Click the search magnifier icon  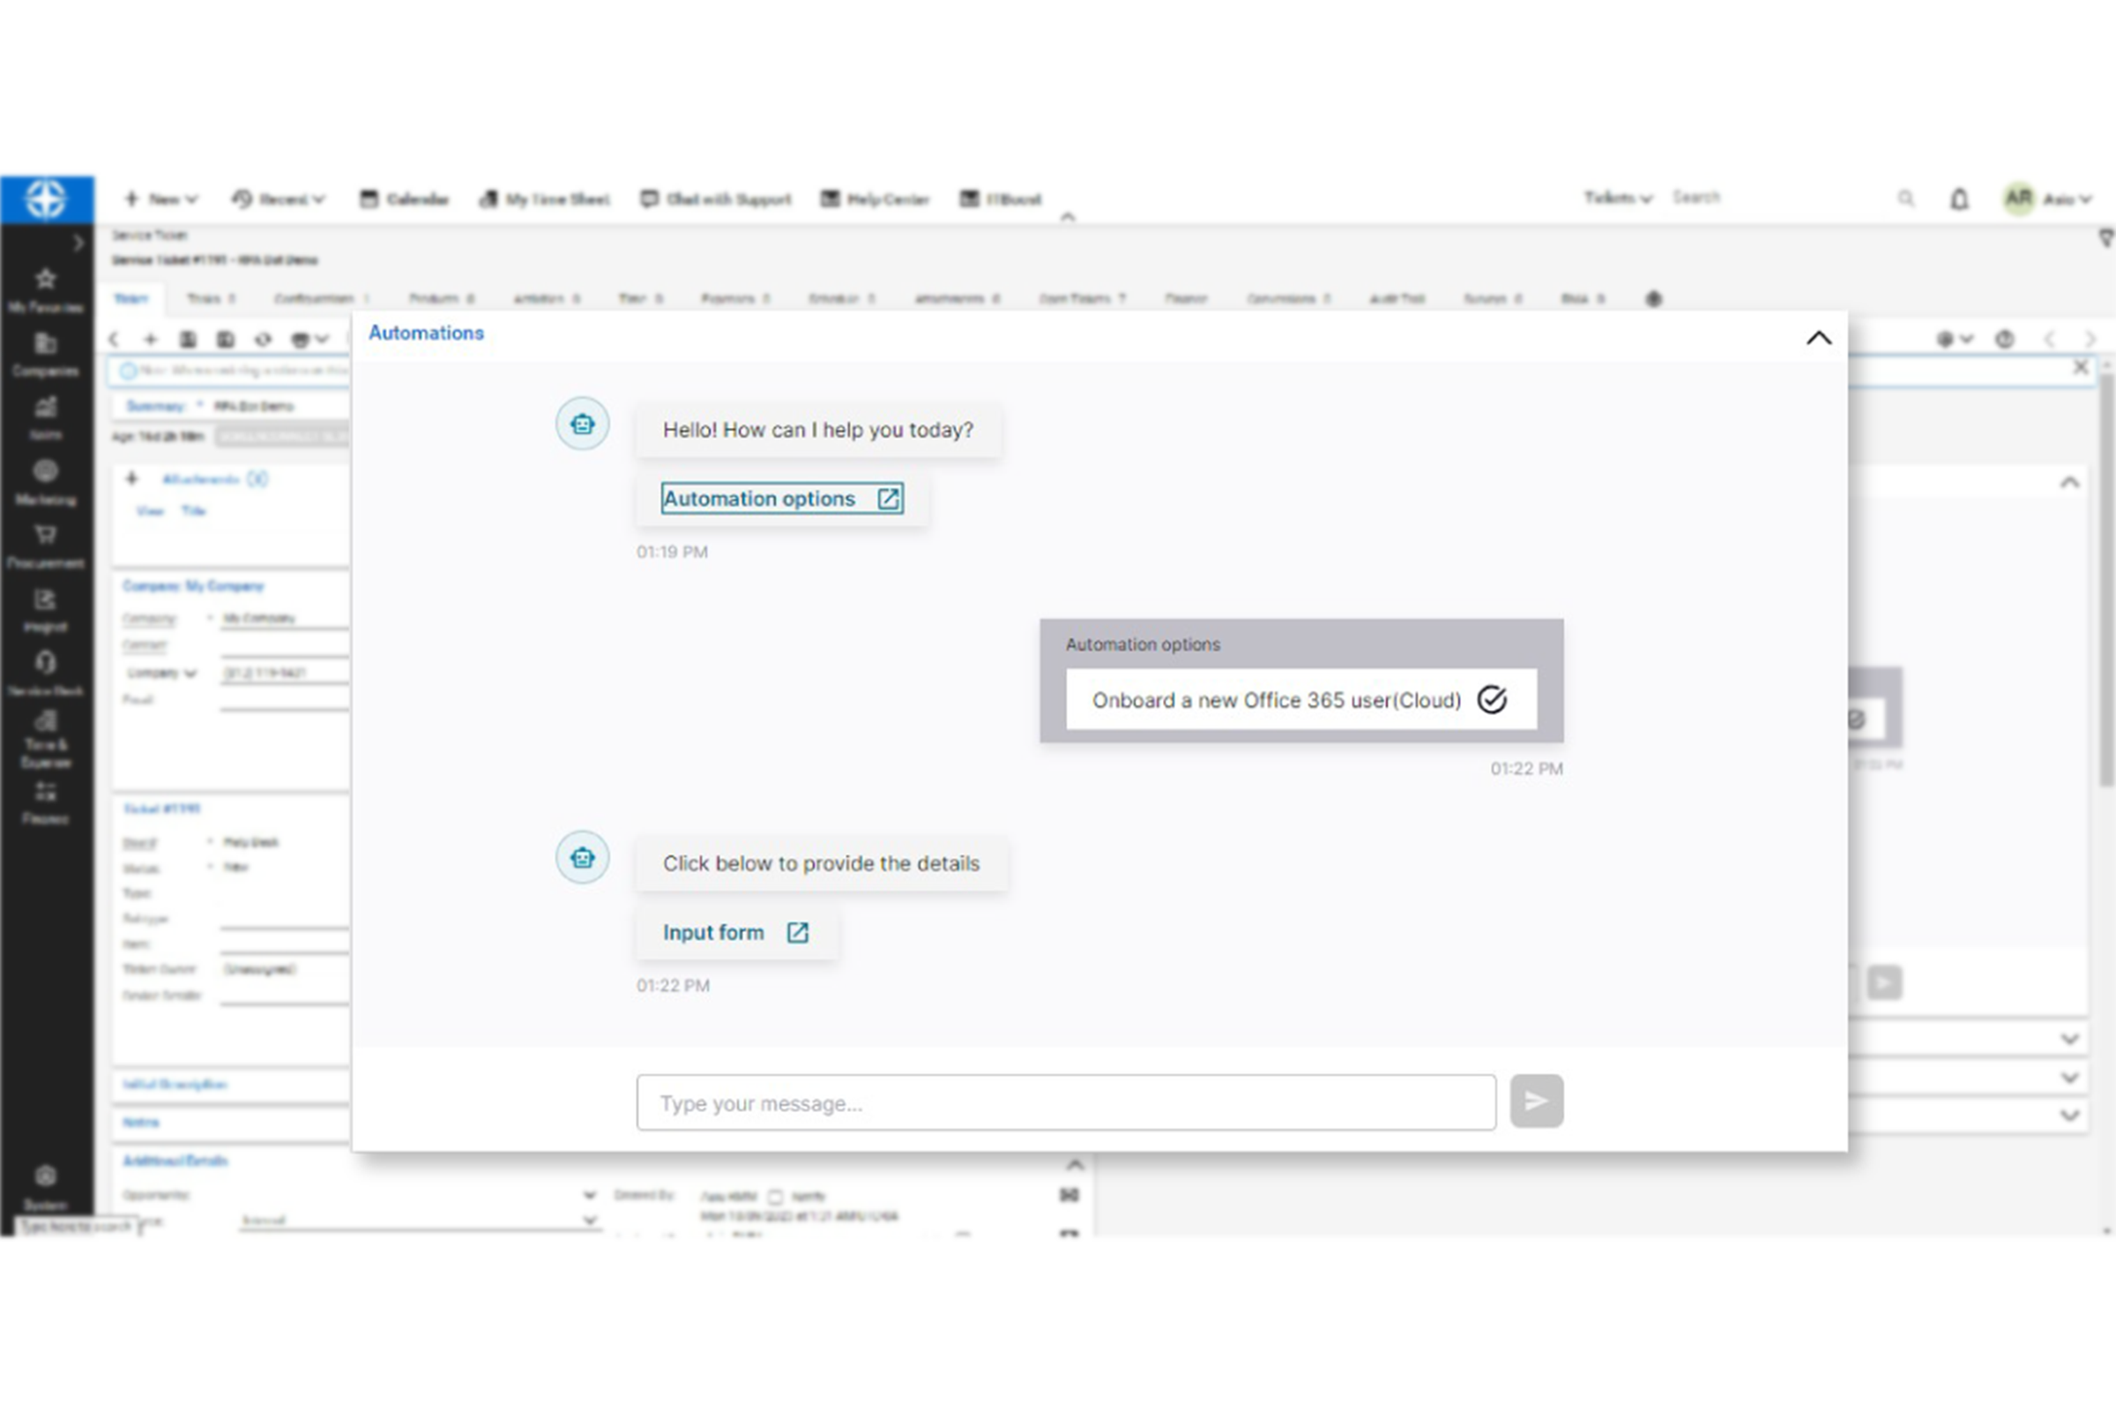coord(1905,198)
